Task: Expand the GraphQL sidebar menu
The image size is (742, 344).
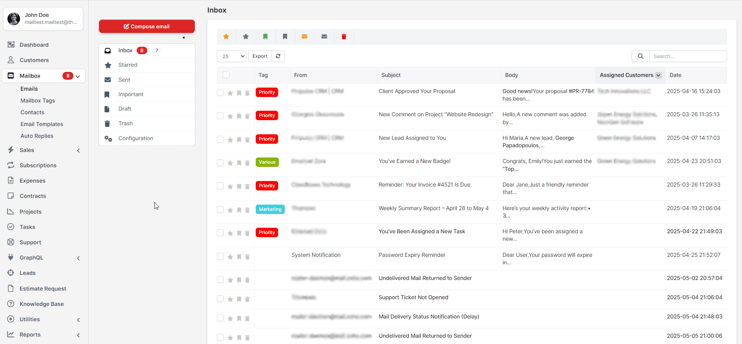Action: coord(78,258)
